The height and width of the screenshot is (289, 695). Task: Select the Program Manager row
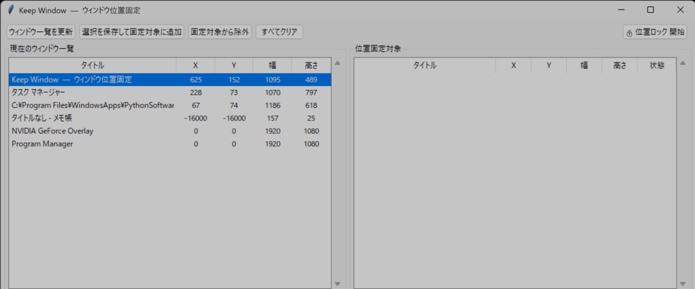[x=170, y=144]
